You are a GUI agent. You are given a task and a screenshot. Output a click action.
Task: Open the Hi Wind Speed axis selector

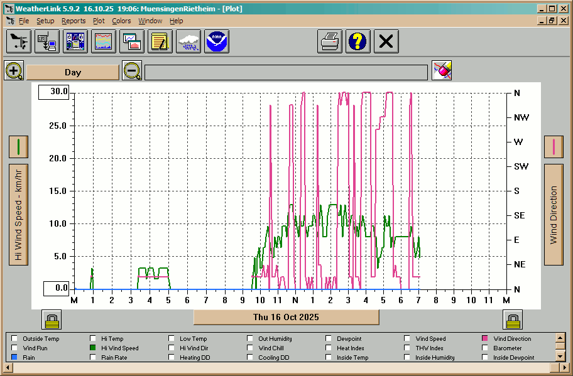[18, 215]
